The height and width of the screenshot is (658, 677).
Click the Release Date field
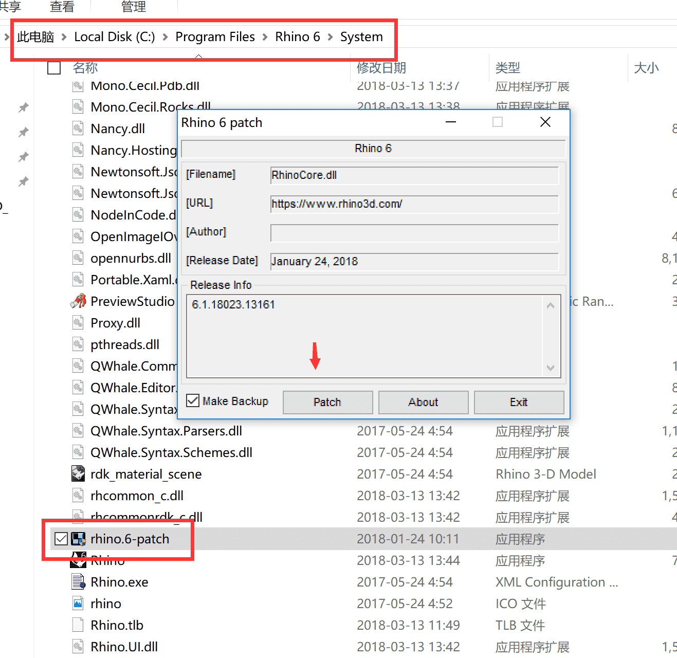(x=414, y=262)
